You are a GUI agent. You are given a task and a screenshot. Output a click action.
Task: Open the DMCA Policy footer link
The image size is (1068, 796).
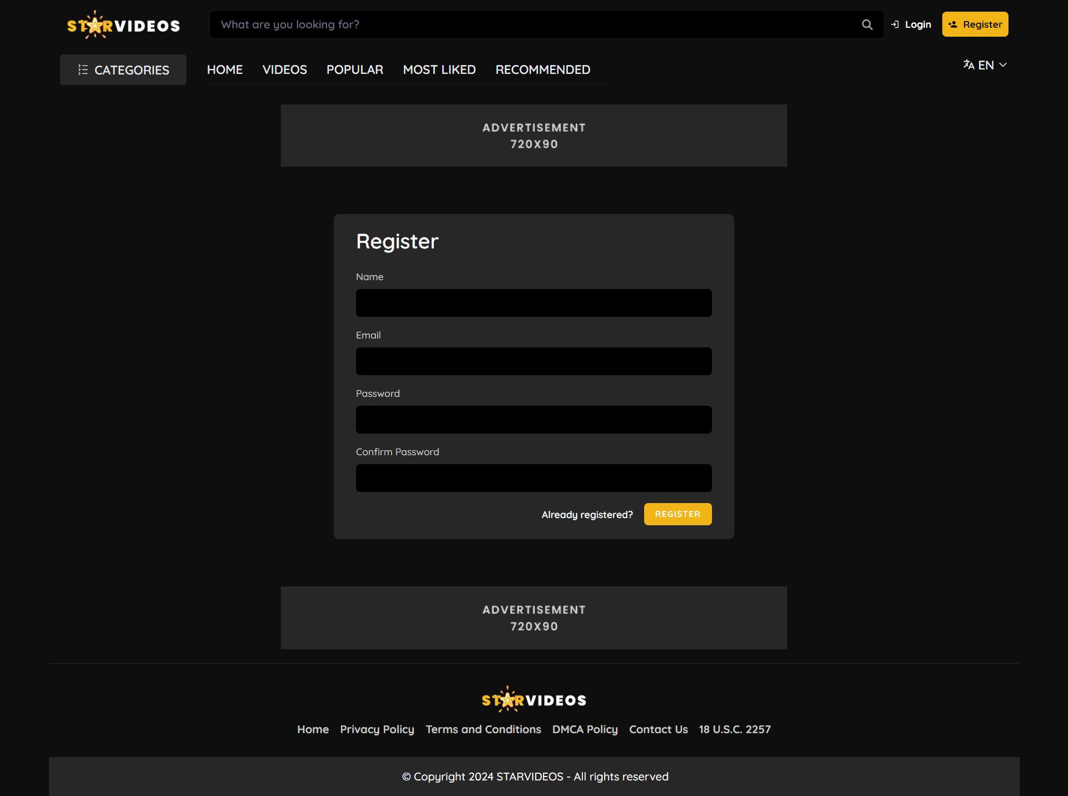585,729
